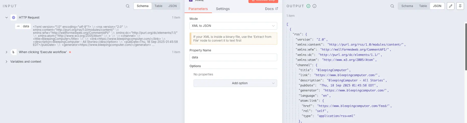Click the AB string type badge

[18, 26]
